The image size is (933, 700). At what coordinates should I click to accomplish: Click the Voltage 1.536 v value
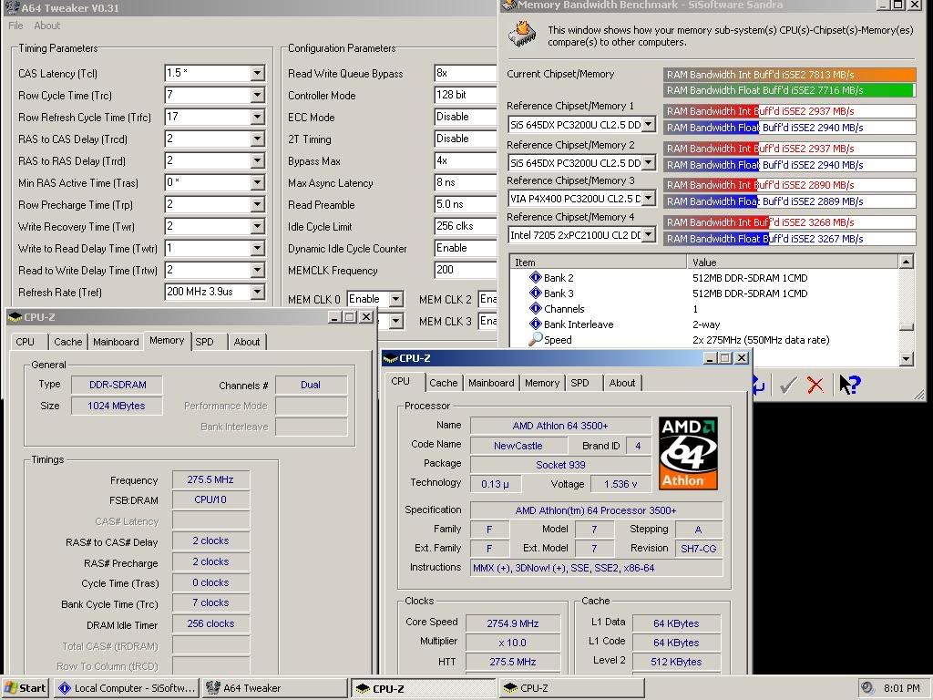click(620, 484)
